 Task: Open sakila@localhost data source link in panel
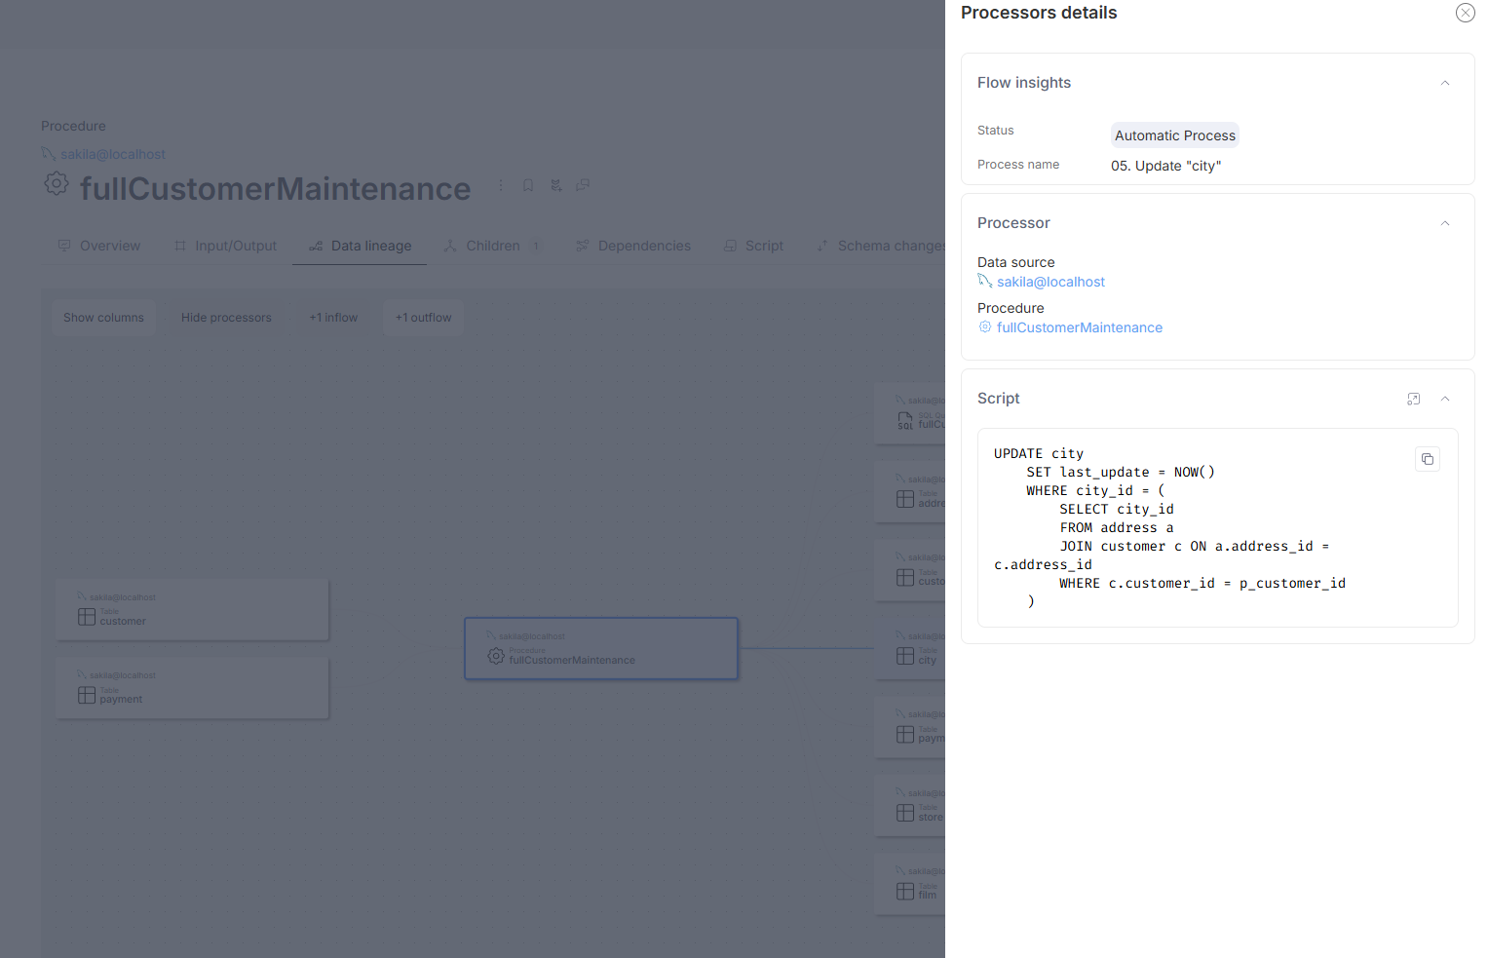[1050, 282]
